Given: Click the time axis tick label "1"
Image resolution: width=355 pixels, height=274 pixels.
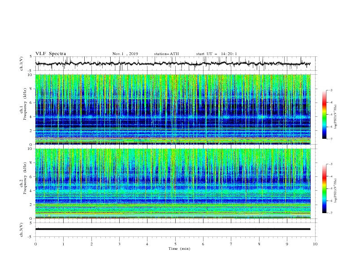Looking at the screenshot, I should pyautogui.click(x=63, y=244).
